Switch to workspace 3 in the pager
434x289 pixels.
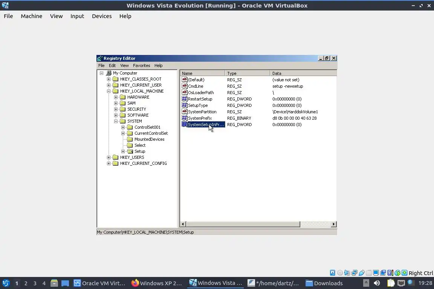click(x=35, y=283)
